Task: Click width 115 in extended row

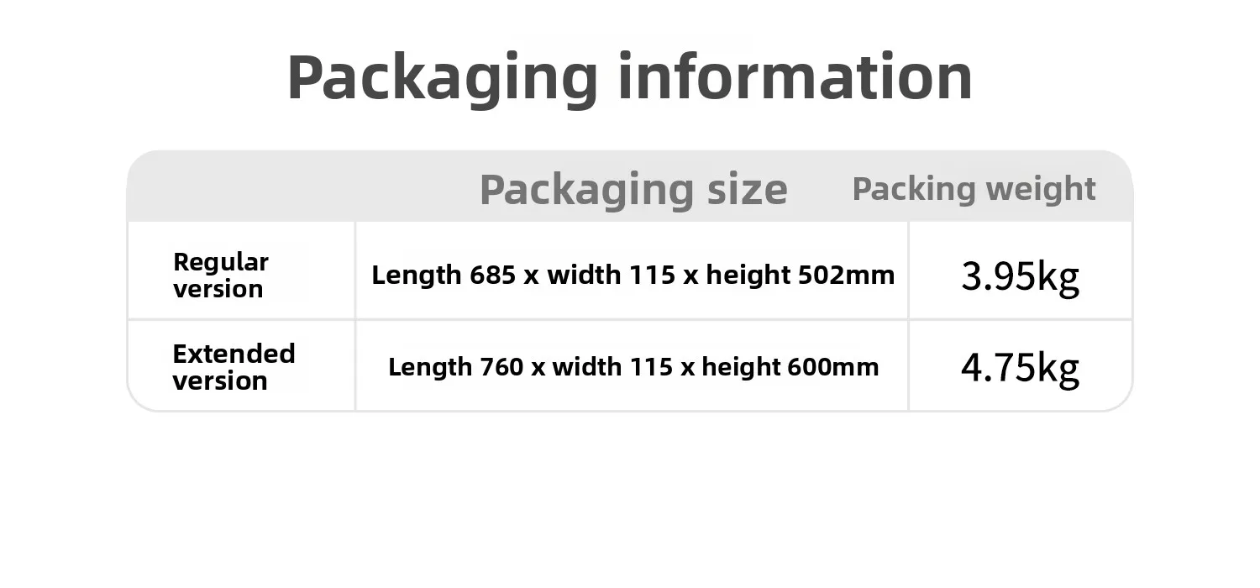Action: click(x=612, y=366)
